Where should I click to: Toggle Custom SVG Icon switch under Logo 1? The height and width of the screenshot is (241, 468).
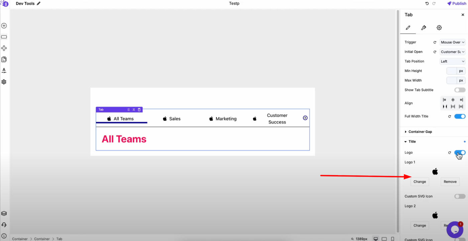tap(460, 196)
